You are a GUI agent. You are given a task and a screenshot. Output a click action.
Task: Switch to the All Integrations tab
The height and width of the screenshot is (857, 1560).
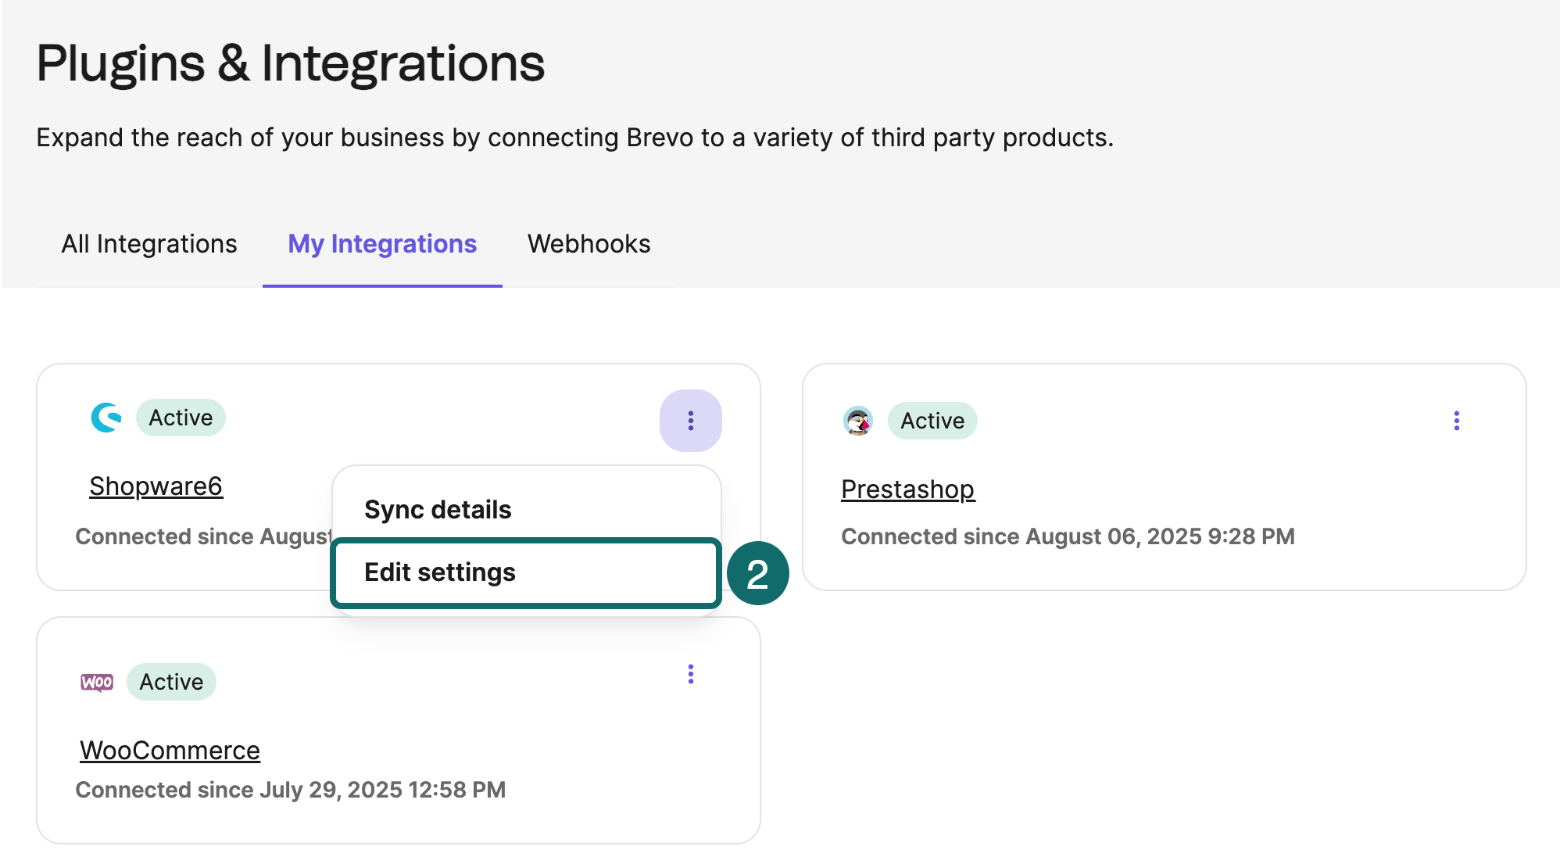(x=149, y=244)
